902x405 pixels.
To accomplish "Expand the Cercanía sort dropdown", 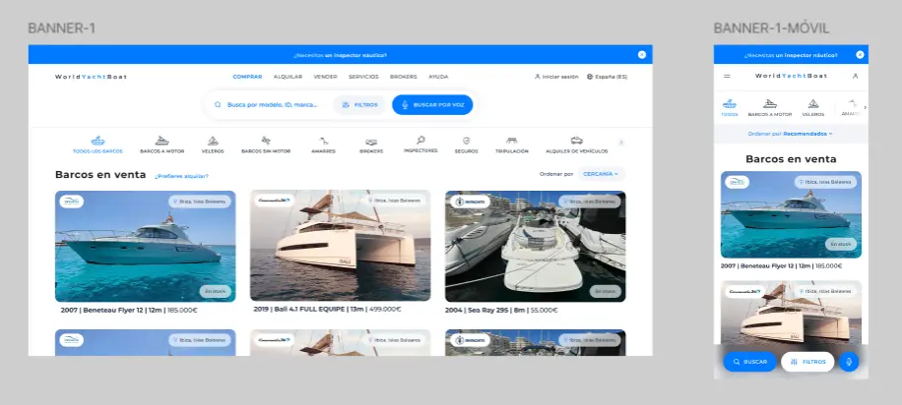I will tap(602, 174).
